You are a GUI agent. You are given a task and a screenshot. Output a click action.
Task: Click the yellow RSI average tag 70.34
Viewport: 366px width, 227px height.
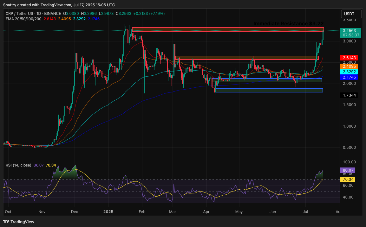(347, 179)
